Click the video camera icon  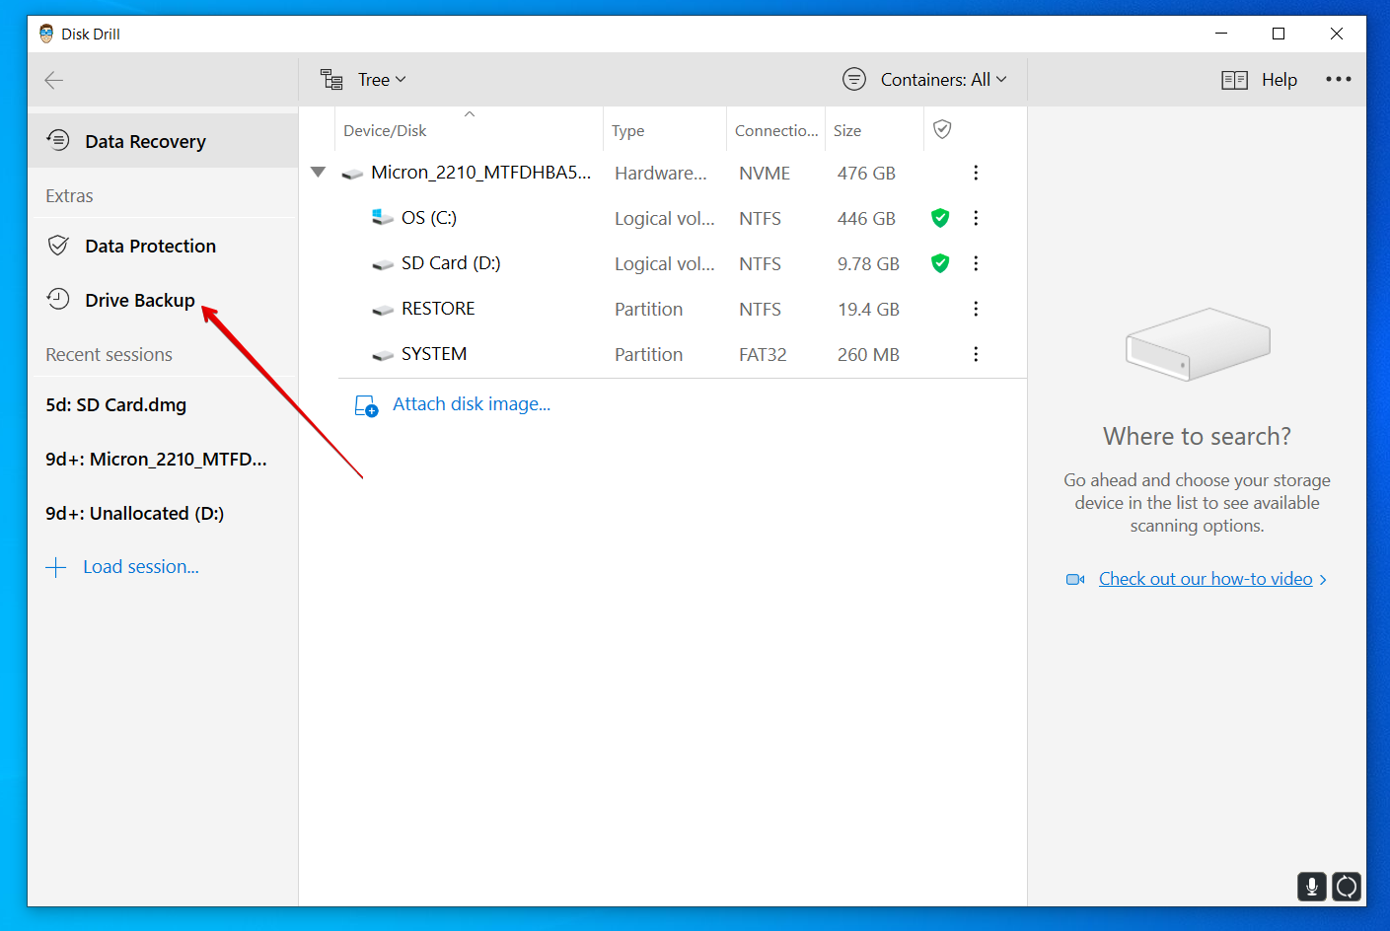(1075, 579)
